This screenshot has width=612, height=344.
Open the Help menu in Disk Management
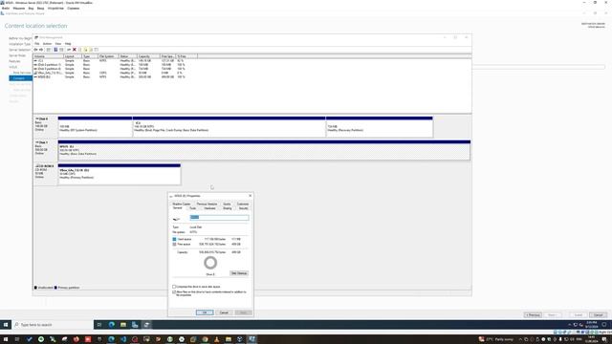click(x=68, y=44)
